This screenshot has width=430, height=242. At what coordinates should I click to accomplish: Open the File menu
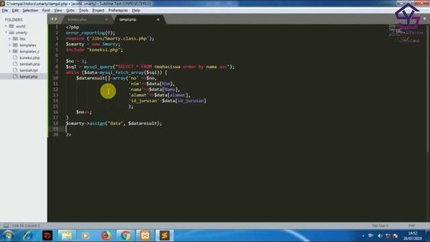click(x=5, y=11)
